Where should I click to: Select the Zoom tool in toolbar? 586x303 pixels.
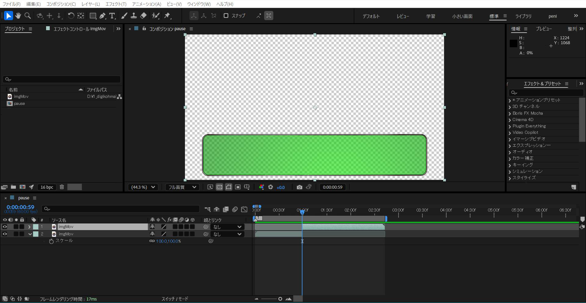(28, 16)
